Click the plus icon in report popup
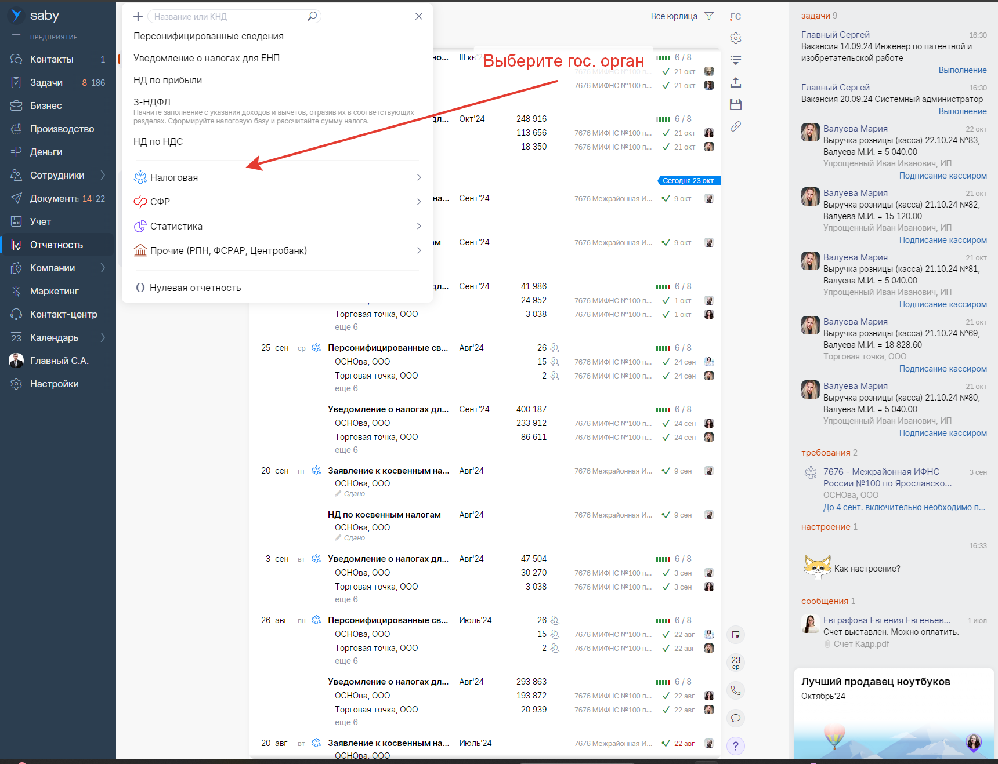Screen dimensions: 998x764 pos(138,16)
